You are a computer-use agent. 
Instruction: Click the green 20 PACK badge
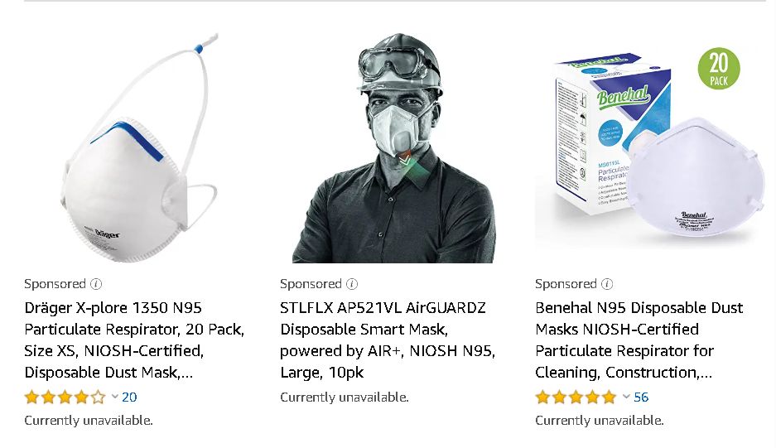pyautogui.click(x=719, y=69)
